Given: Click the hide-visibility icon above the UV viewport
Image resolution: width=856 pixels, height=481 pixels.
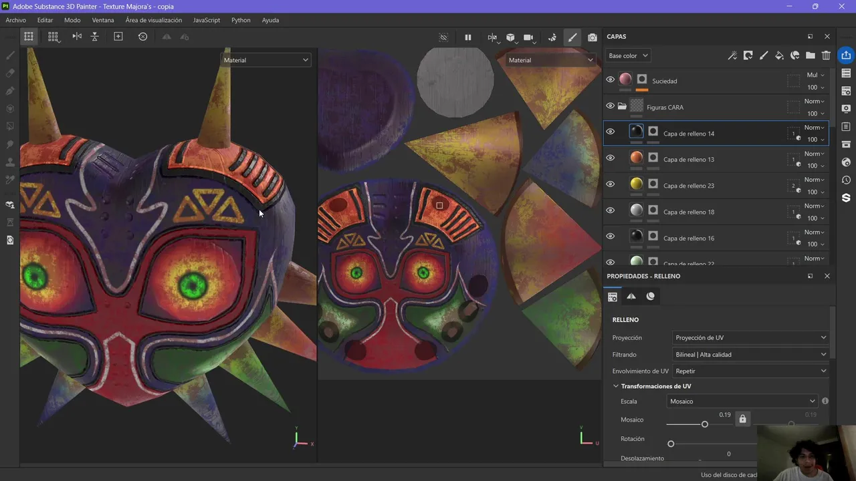Looking at the screenshot, I should pyautogui.click(x=443, y=37).
